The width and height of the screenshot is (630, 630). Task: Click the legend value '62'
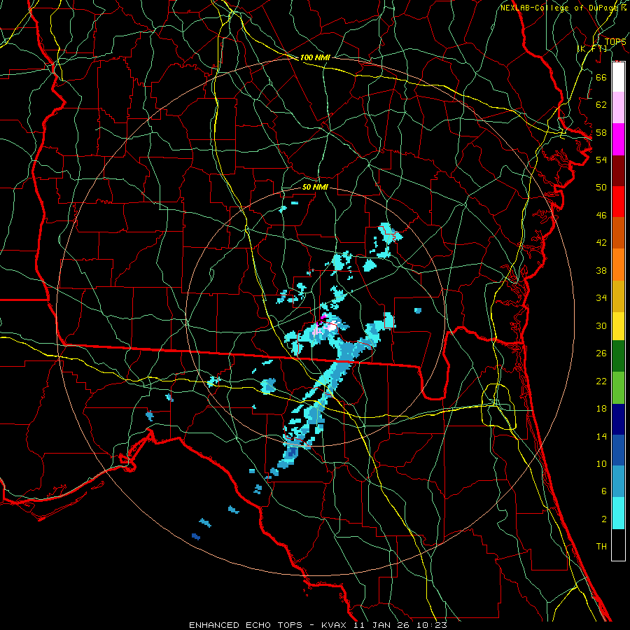coord(601,105)
